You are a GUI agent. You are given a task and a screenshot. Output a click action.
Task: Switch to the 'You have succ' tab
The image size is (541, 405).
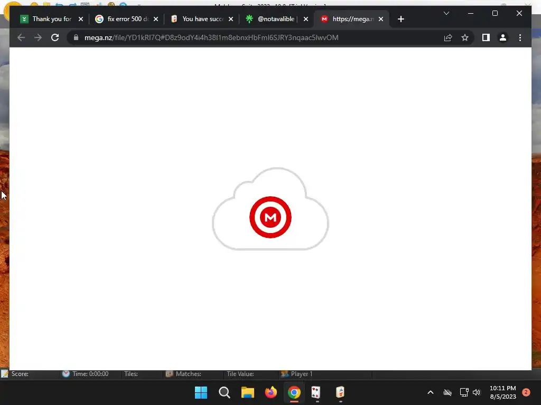coord(202,19)
